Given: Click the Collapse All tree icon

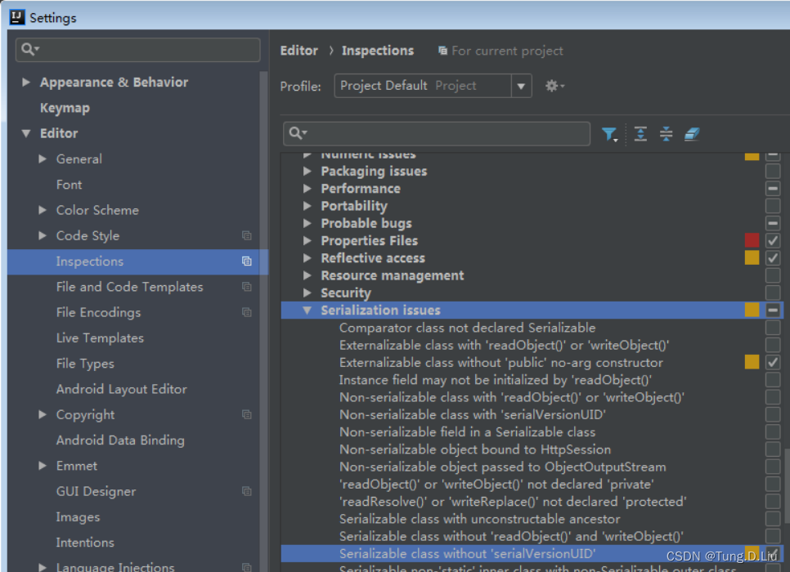Looking at the screenshot, I should pyautogui.click(x=666, y=134).
